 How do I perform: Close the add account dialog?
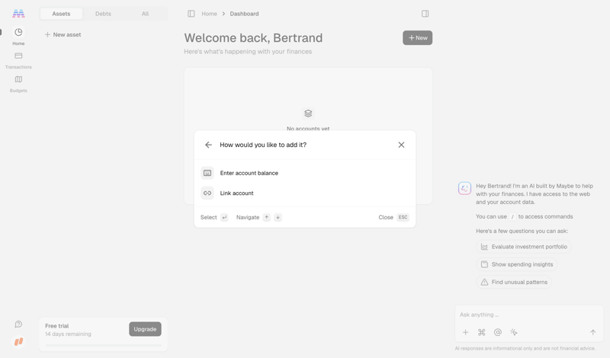(x=401, y=145)
